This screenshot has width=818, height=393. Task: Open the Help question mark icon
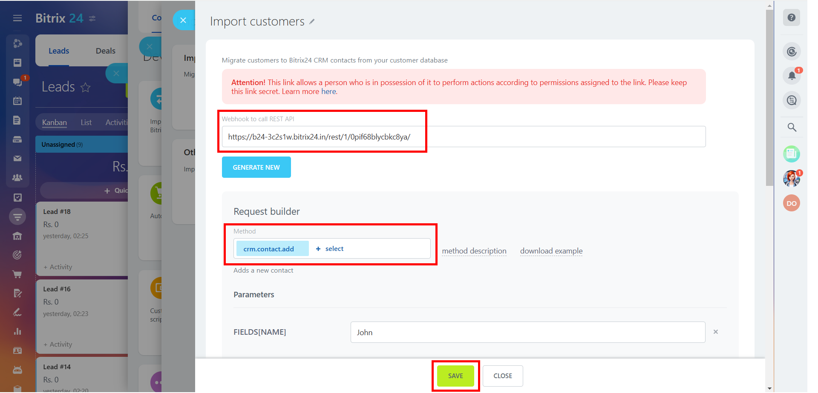tap(791, 17)
